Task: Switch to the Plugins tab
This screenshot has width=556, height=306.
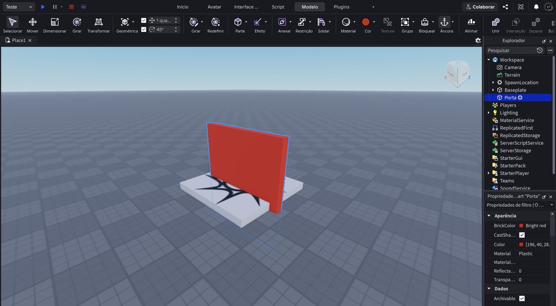Action: [x=341, y=7]
